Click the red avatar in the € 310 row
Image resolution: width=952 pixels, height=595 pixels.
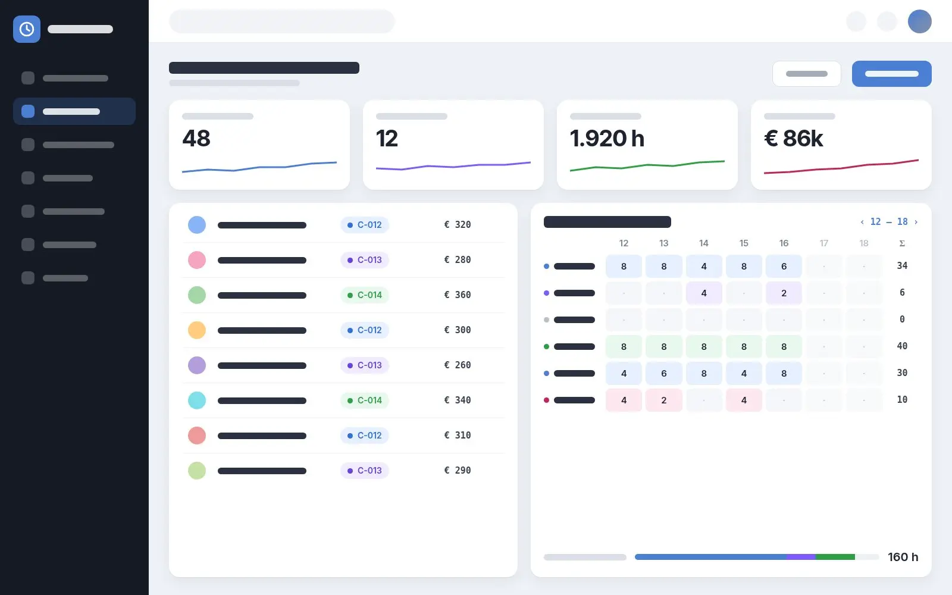[197, 436]
